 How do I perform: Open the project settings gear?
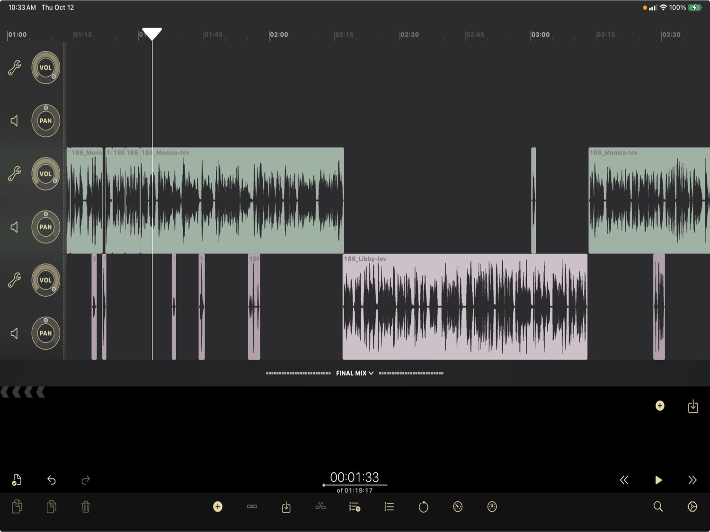point(693,506)
